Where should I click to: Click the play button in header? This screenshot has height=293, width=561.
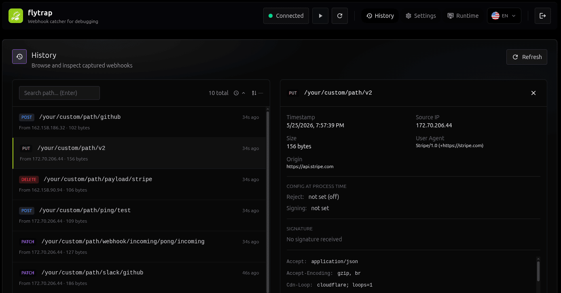pos(320,16)
